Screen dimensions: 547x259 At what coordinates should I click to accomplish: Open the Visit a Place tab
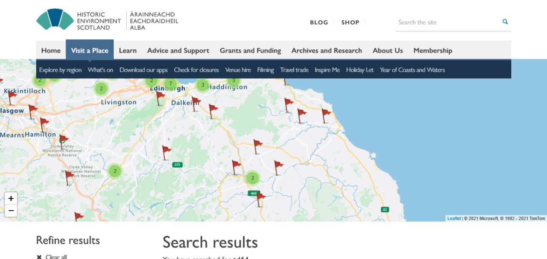pos(90,51)
